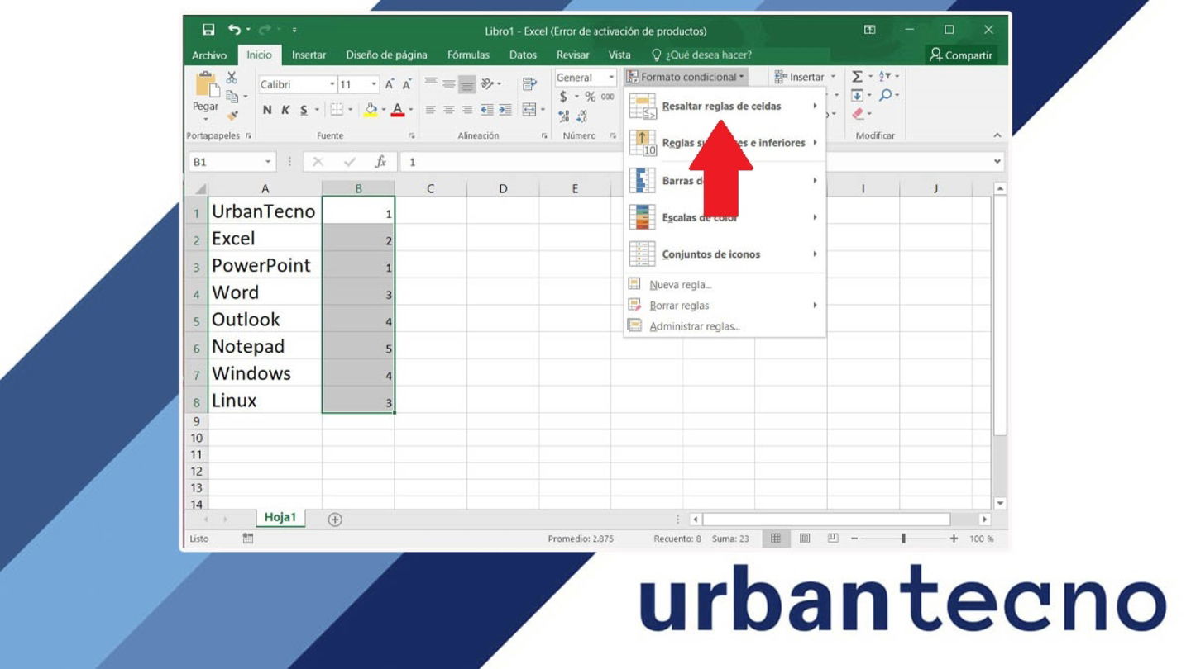Click the AutoSum sigma icon
1191x669 pixels.
pos(858,76)
